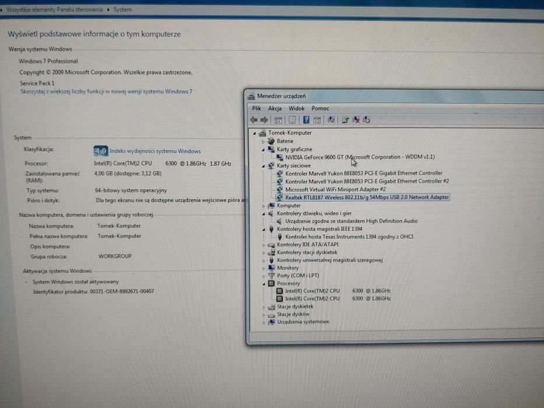Open the Akcja menu

(275, 108)
